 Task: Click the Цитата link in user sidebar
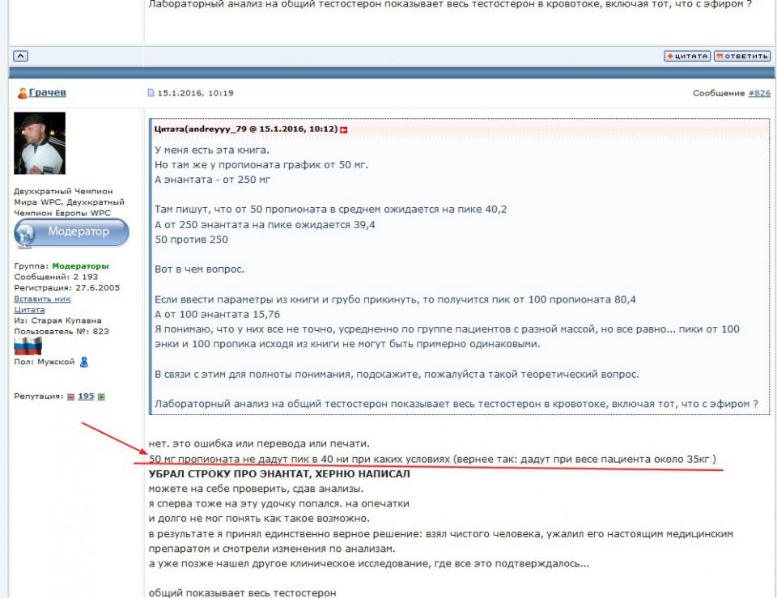(x=29, y=310)
